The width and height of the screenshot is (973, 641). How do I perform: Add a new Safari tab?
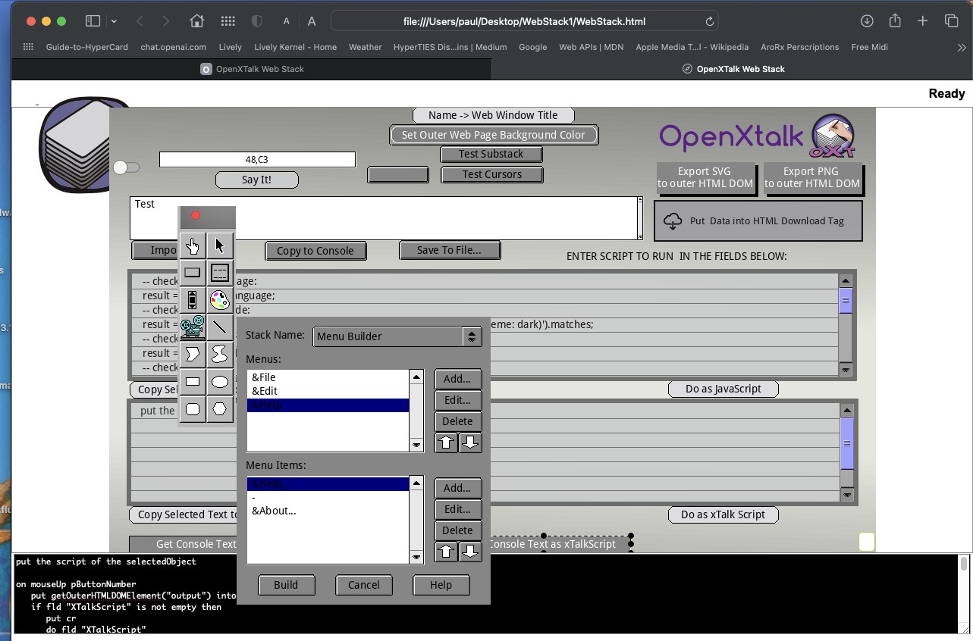922,21
